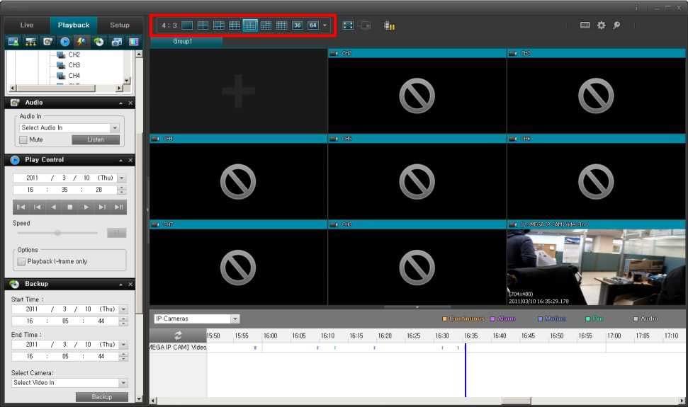Open the IP Cameras dropdown
Viewport: 688px width, 407px height.
click(x=235, y=319)
